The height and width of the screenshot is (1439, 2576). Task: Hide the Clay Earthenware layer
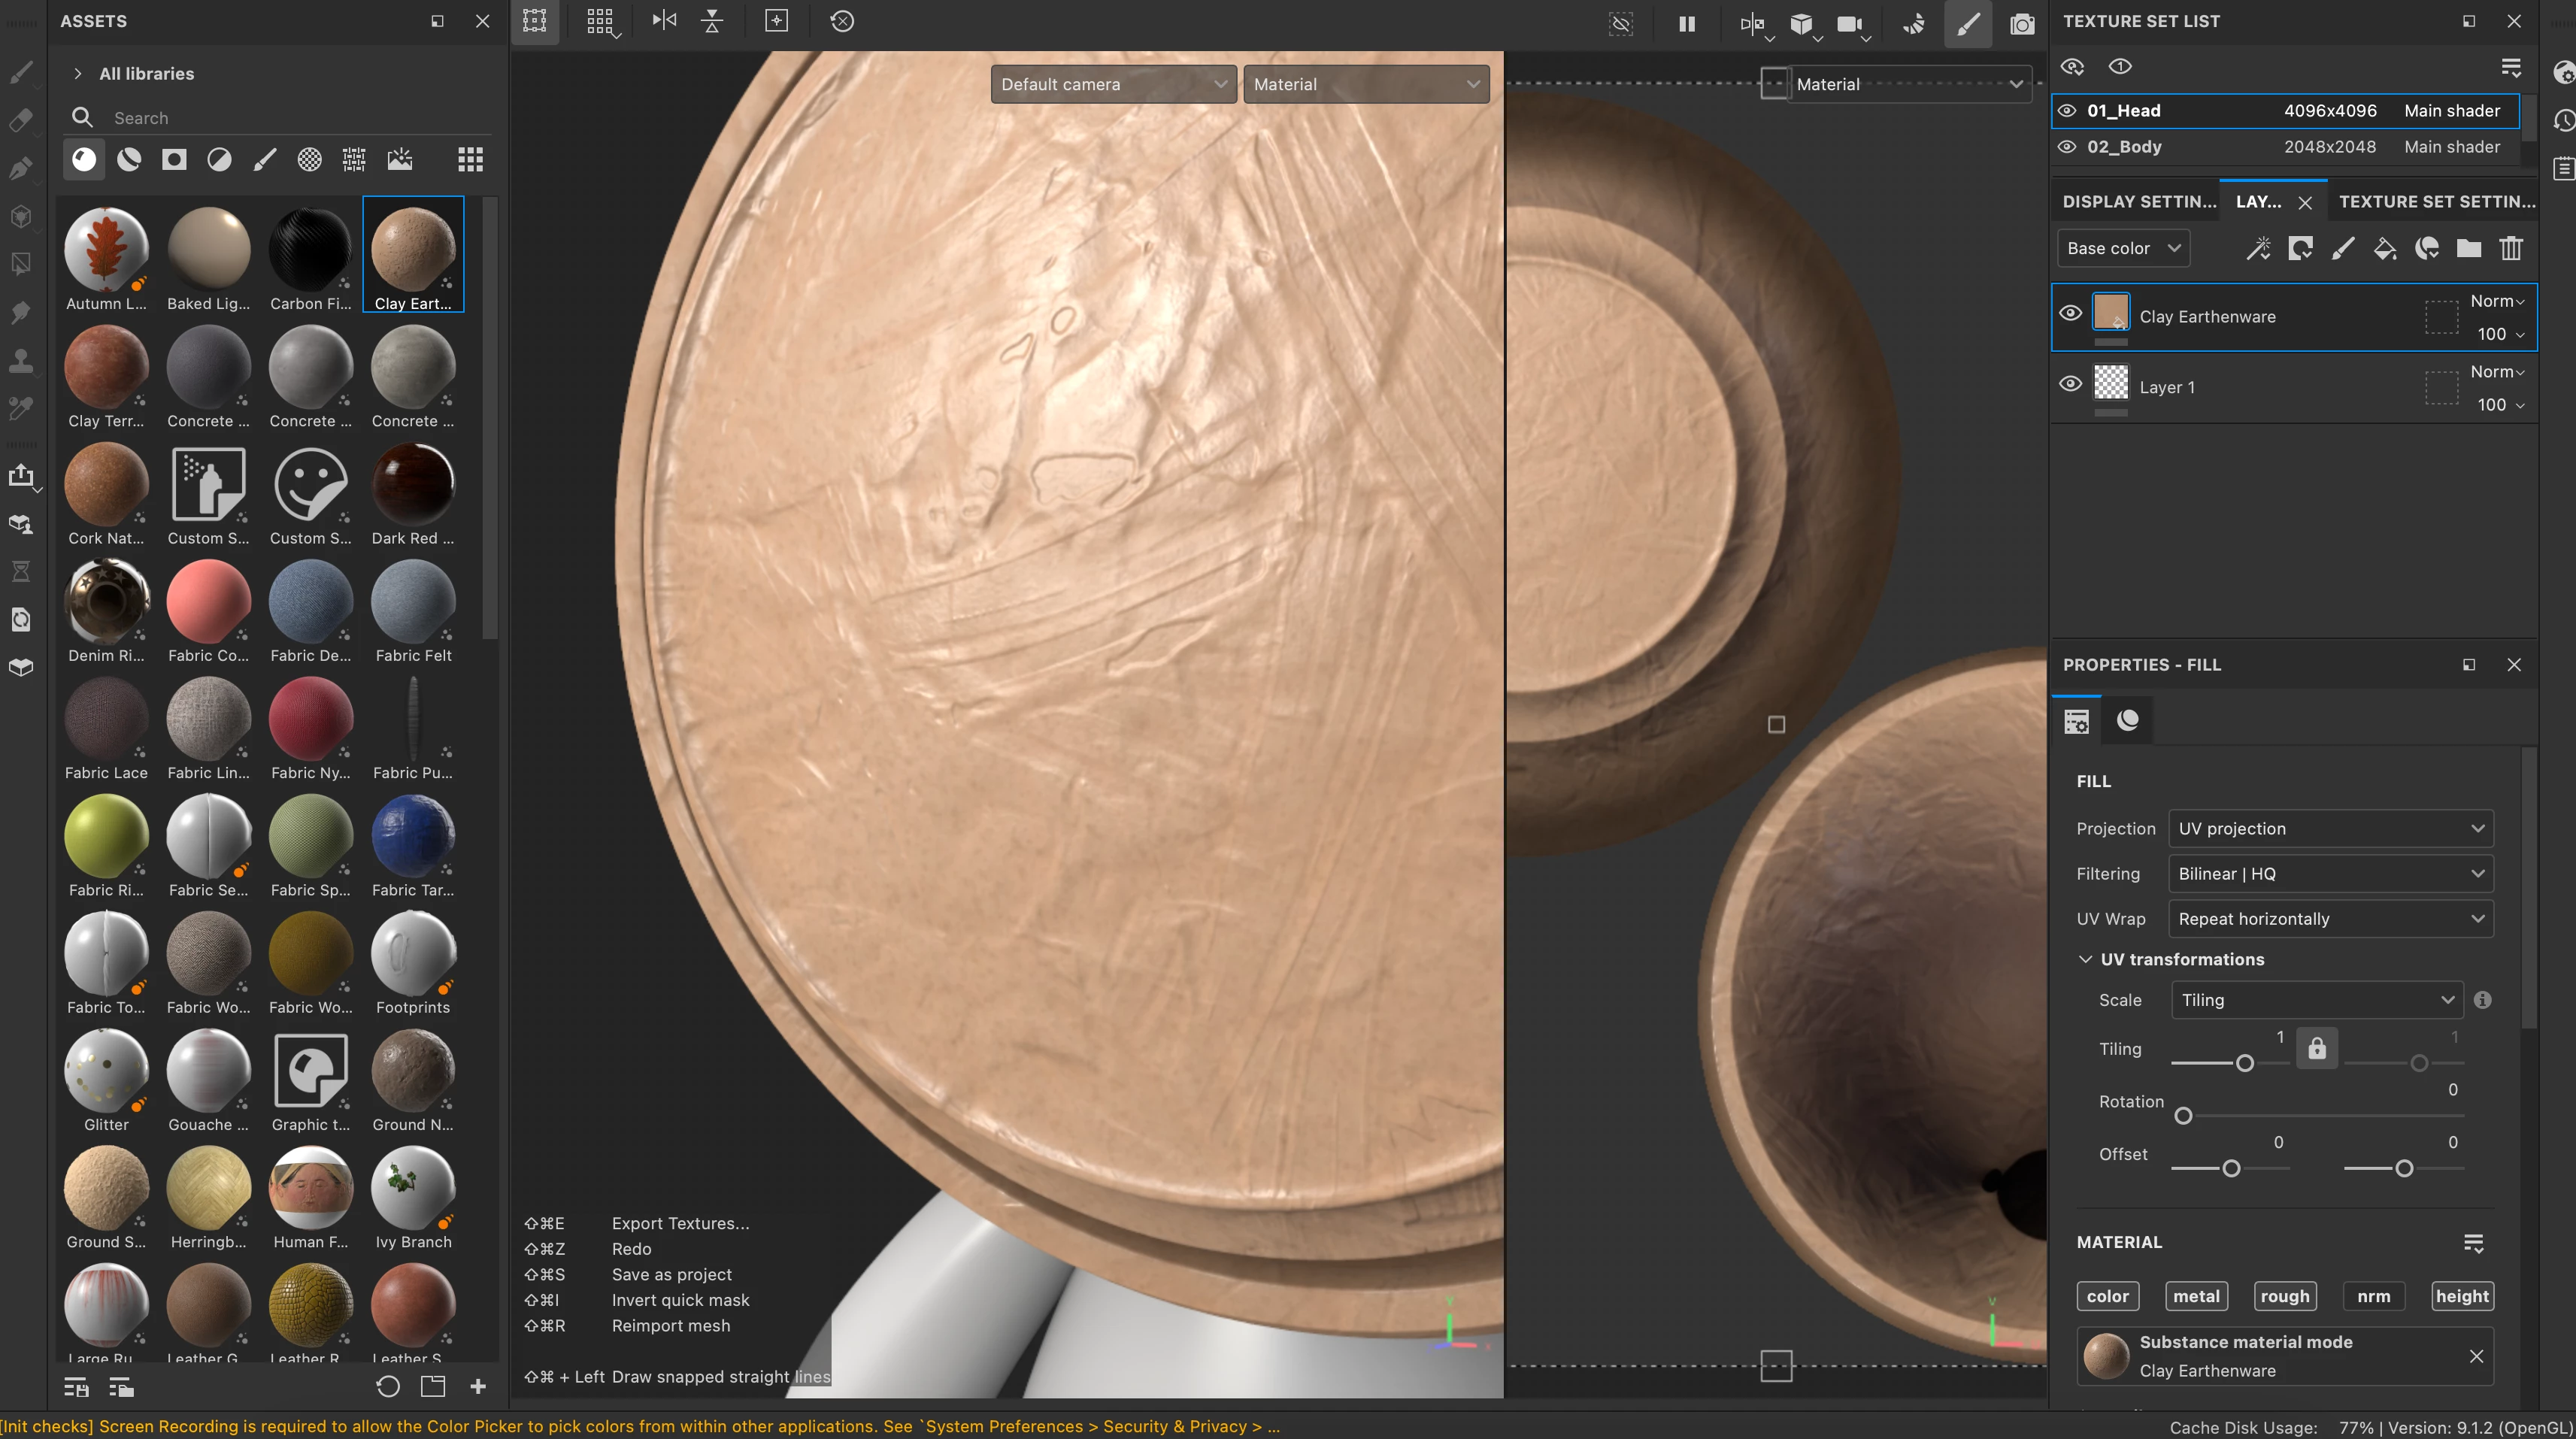coord(2070,314)
